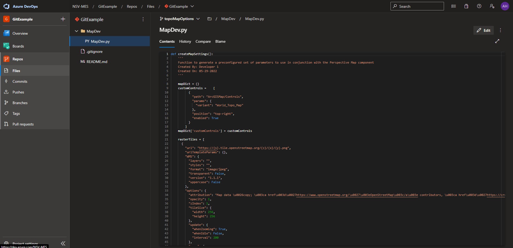Open user settings gear icon

(x=492, y=6)
